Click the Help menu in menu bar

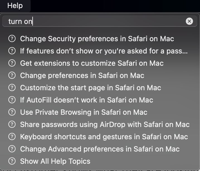pos(15,6)
